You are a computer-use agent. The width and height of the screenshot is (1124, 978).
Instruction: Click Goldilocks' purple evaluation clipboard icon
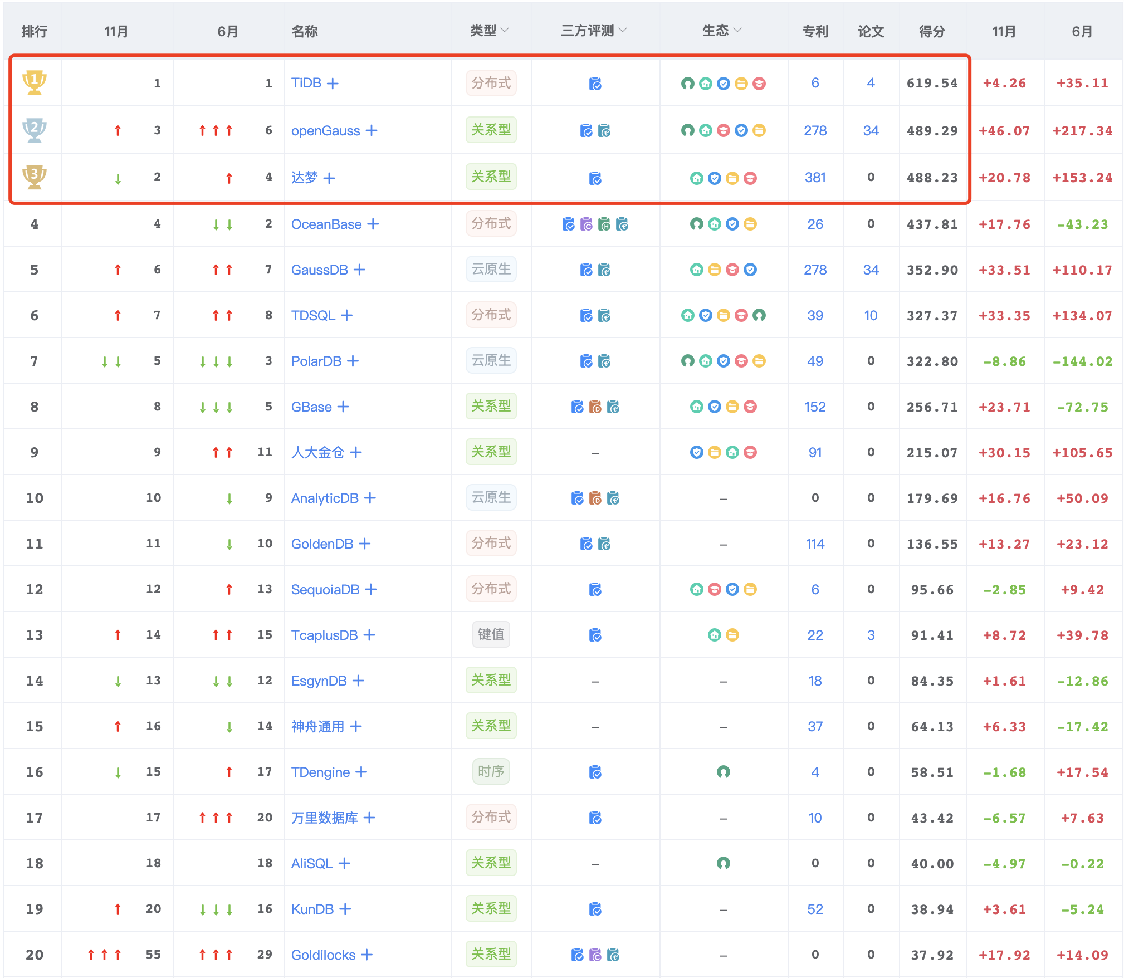595,955
